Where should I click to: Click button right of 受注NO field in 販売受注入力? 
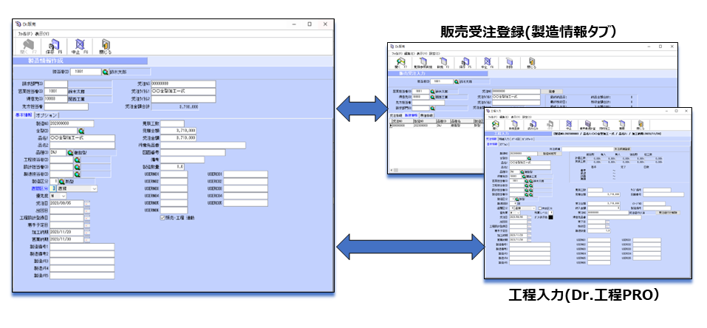(x=551, y=92)
